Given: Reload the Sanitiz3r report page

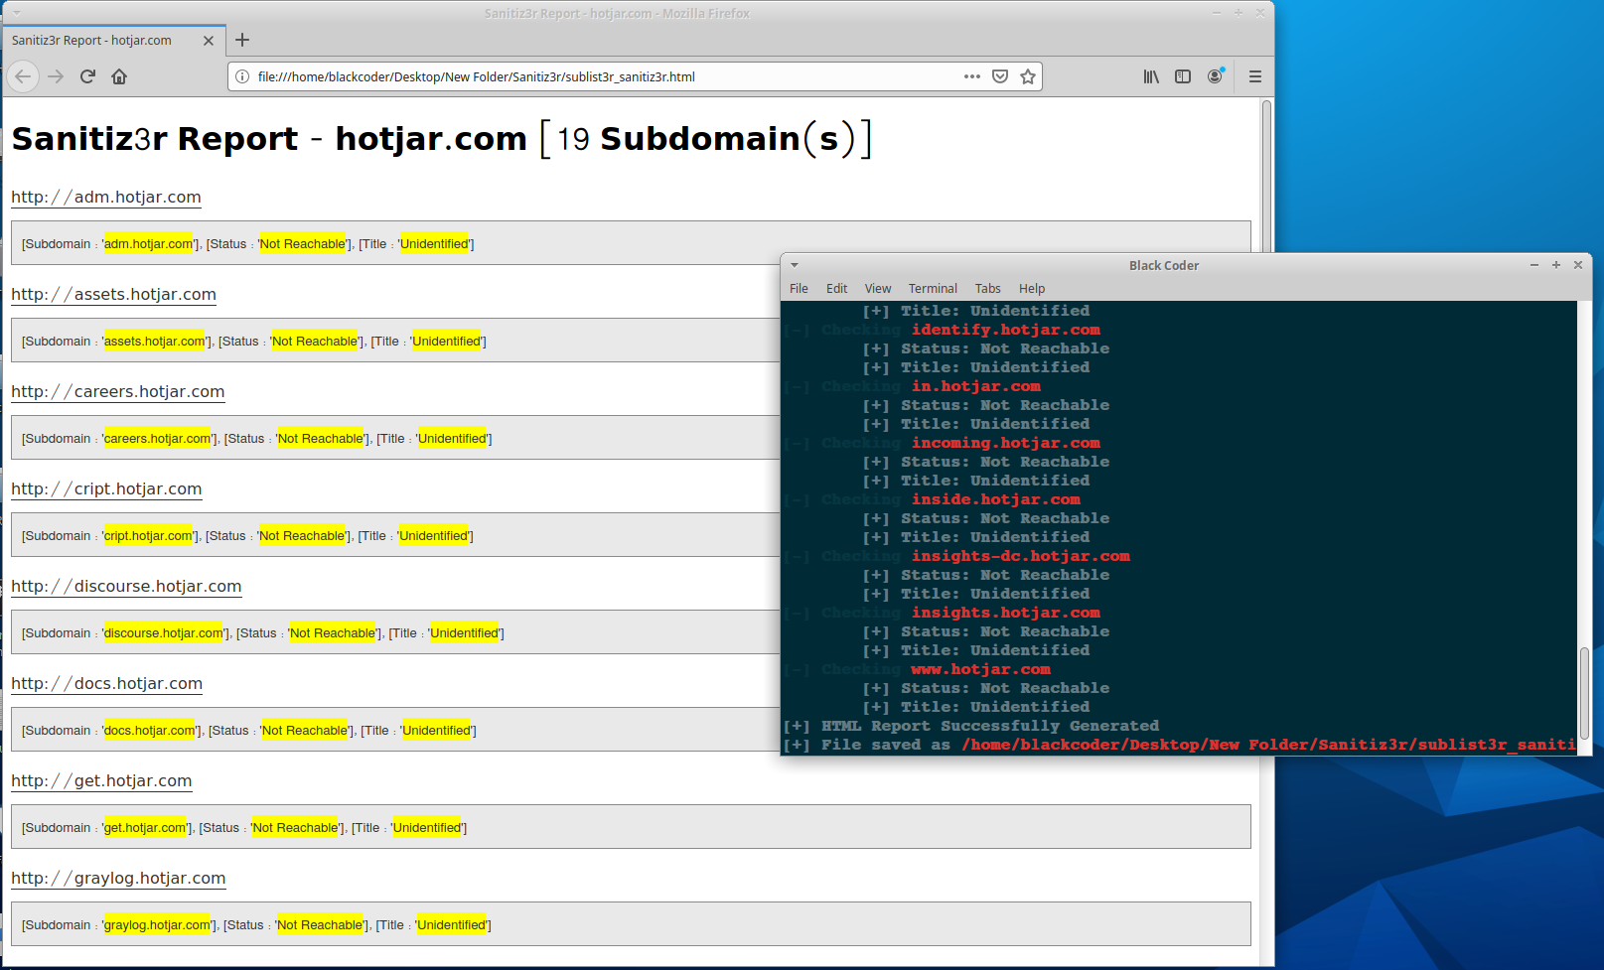Looking at the screenshot, I should (x=87, y=76).
